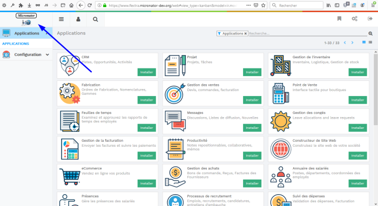Install Gestion des congés
Image resolution: width=378 pixels, height=206 pixels.
[x=357, y=128]
